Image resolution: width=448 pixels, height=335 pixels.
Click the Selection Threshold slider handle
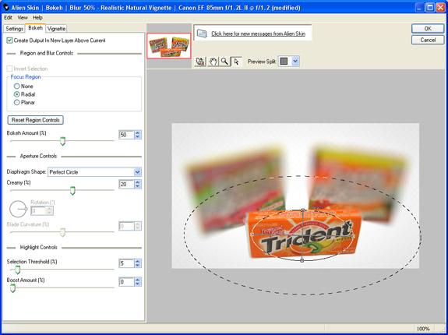18,270
